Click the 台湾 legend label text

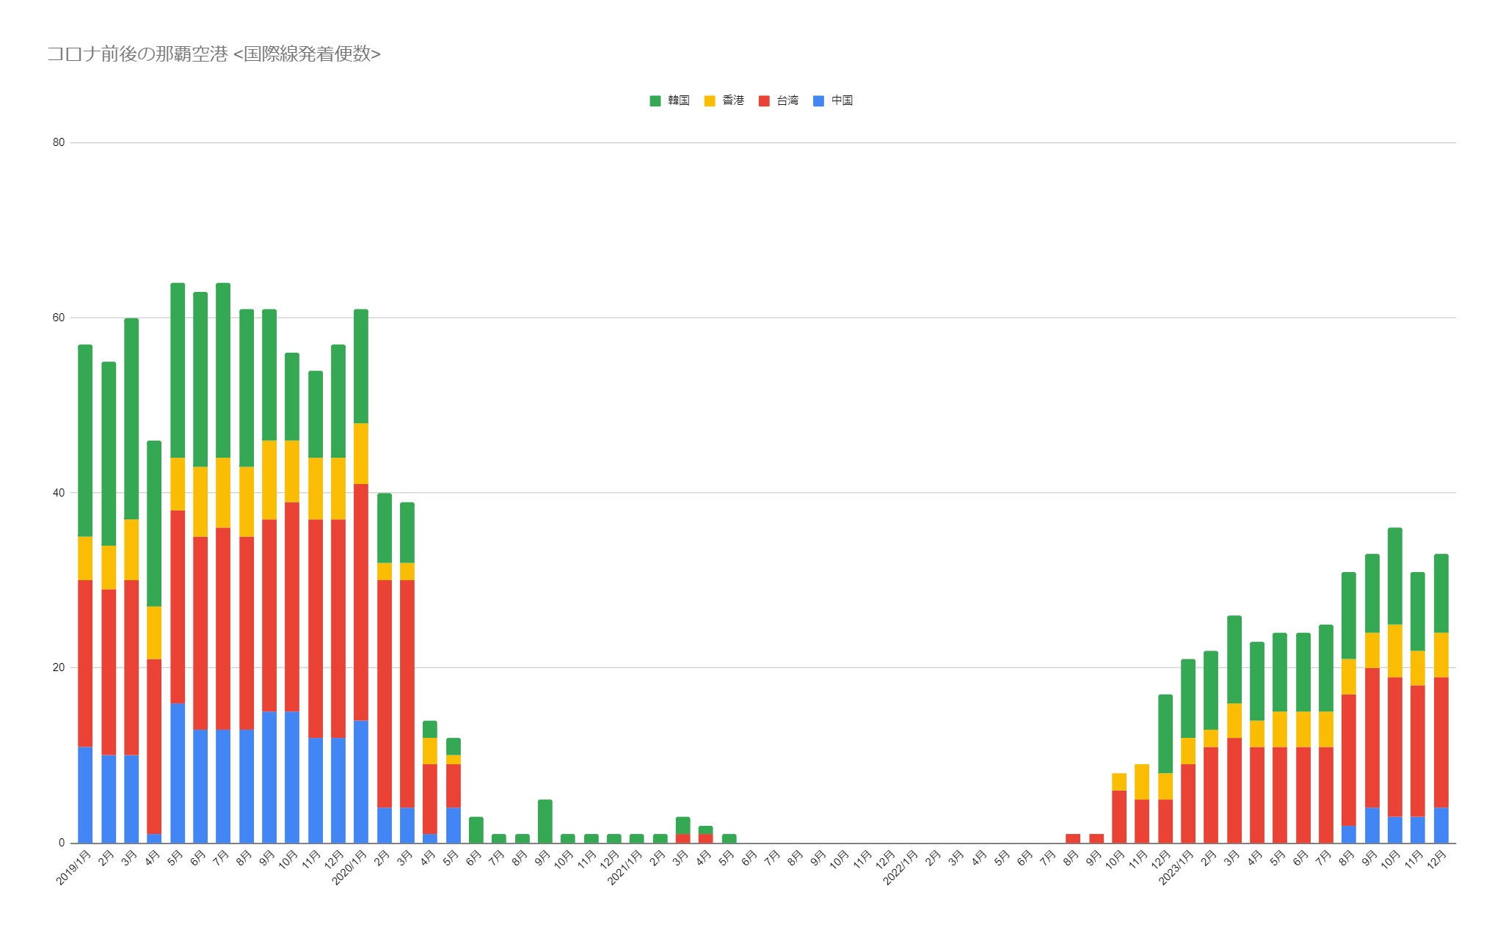click(x=787, y=100)
